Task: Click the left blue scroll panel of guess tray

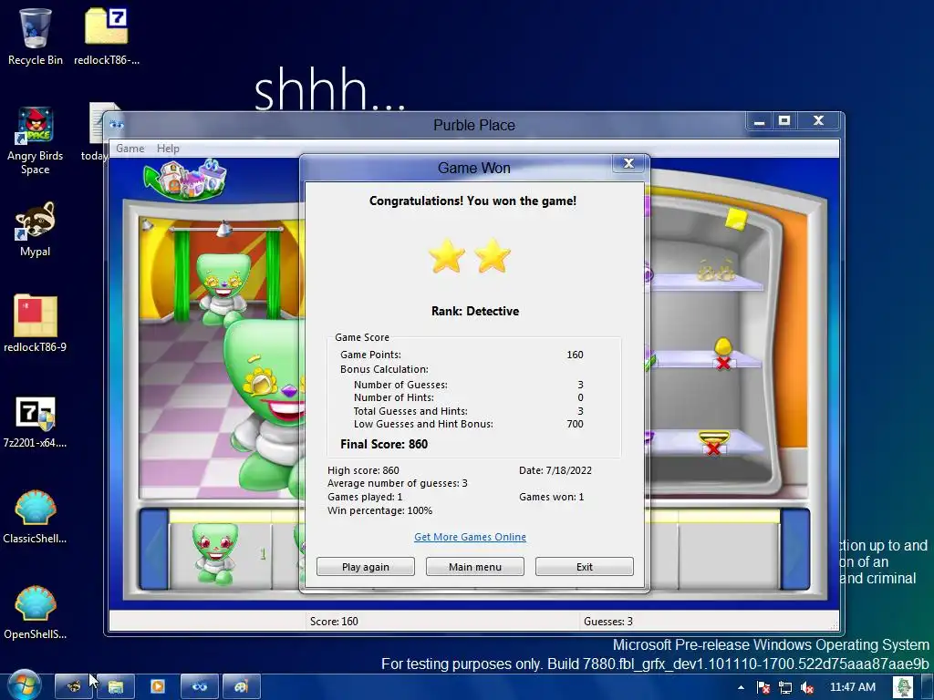Action: click(153, 550)
